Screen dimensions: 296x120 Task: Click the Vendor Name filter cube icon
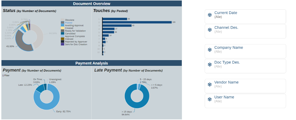[x=210, y=85]
